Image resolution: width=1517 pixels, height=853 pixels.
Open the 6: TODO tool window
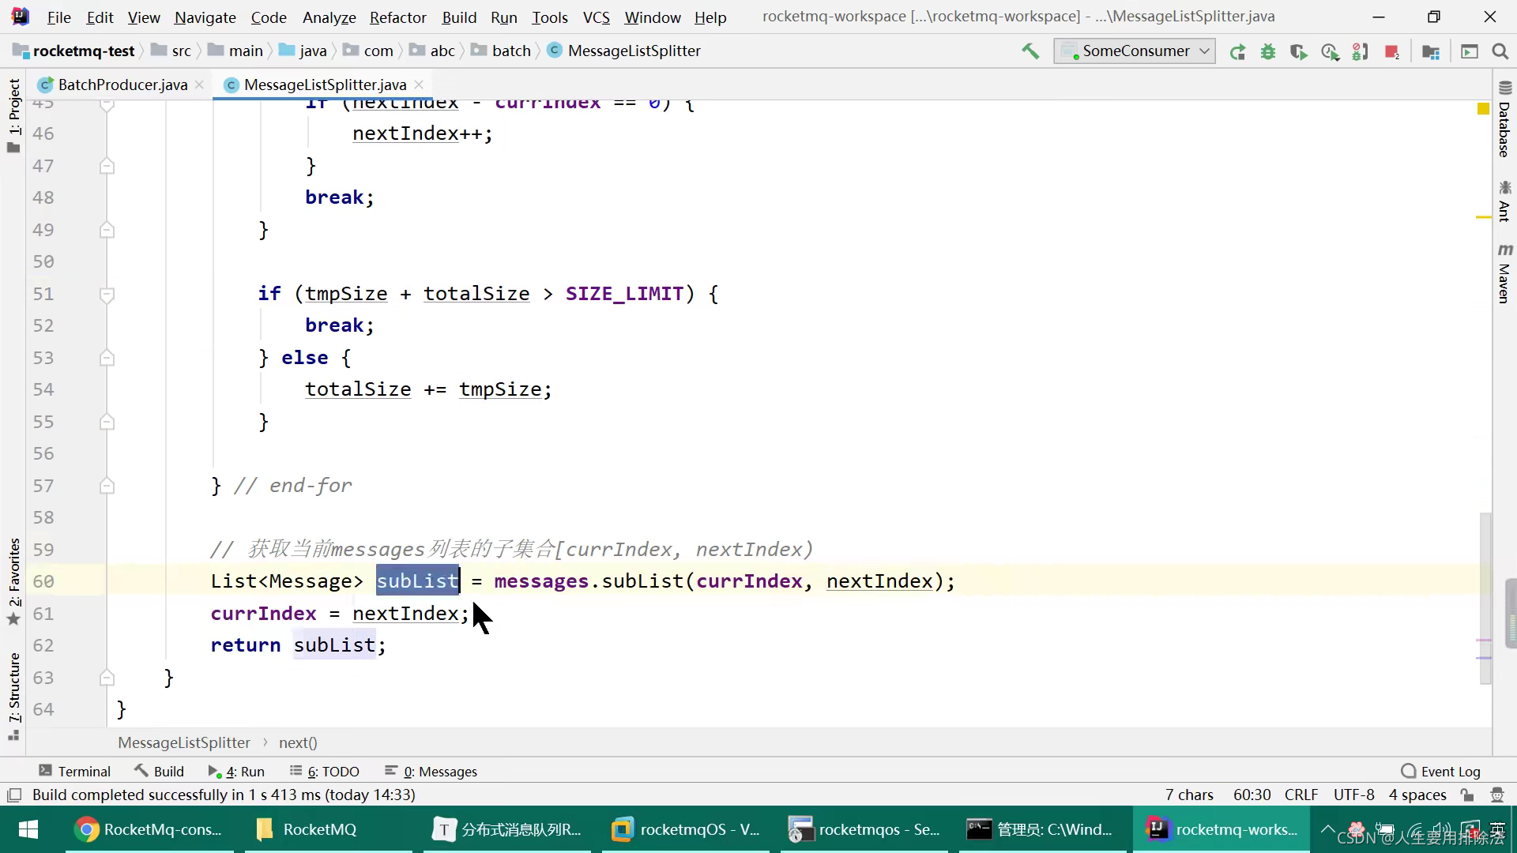(325, 772)
